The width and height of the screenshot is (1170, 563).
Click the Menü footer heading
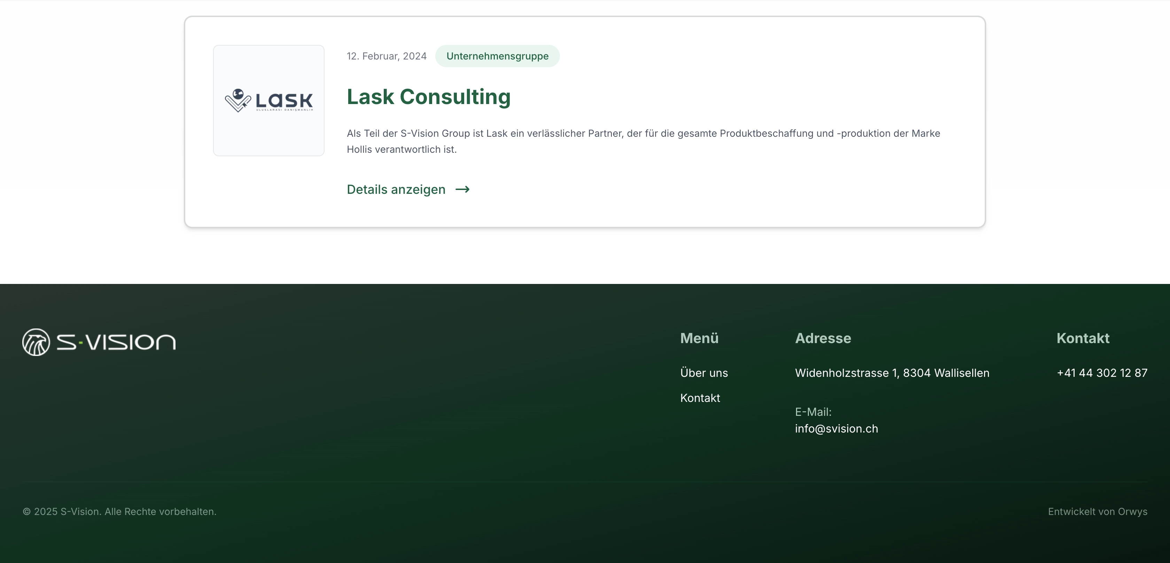[x=699, y=338]
